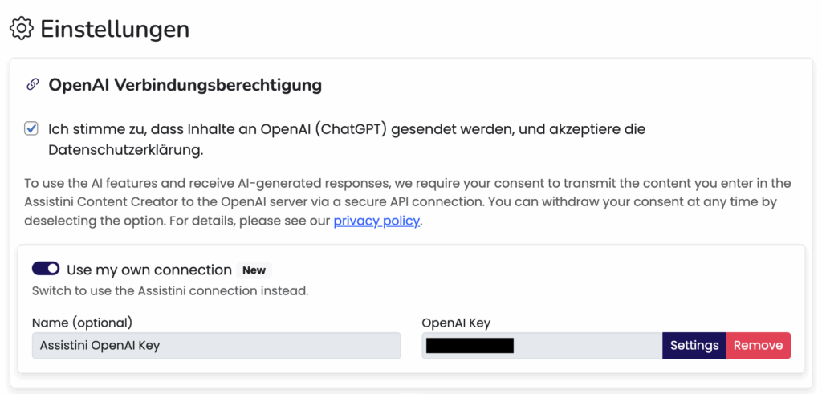Click the Einstellungen page heading
The height and width of the screenshot is (394, 822).
coord(115,29)
